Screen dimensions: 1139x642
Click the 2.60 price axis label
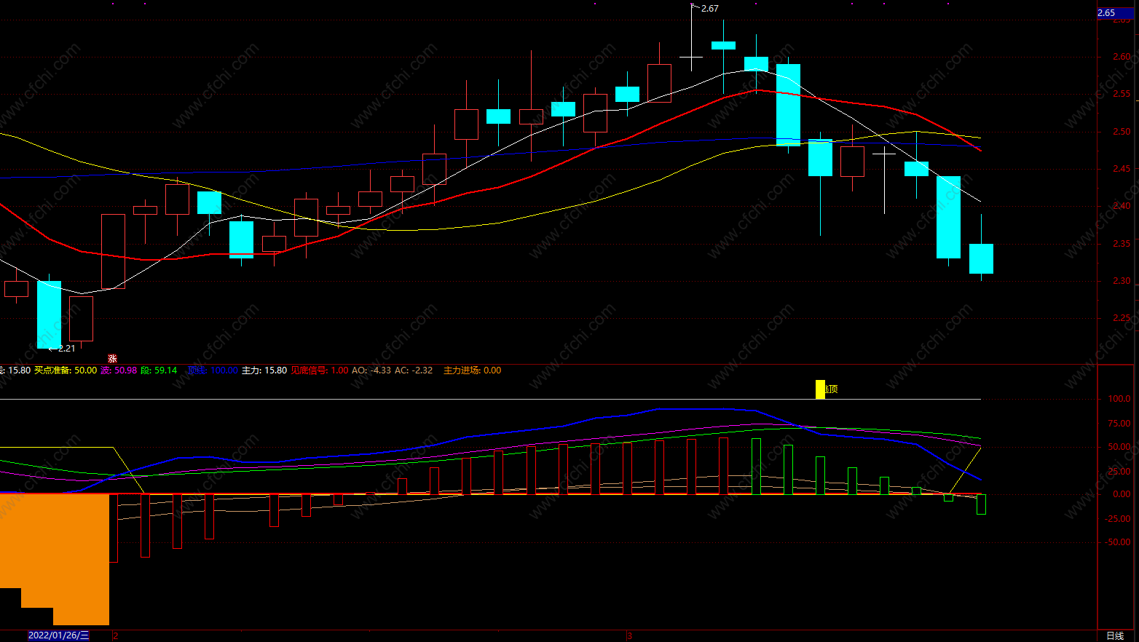tap(1122, 57)
